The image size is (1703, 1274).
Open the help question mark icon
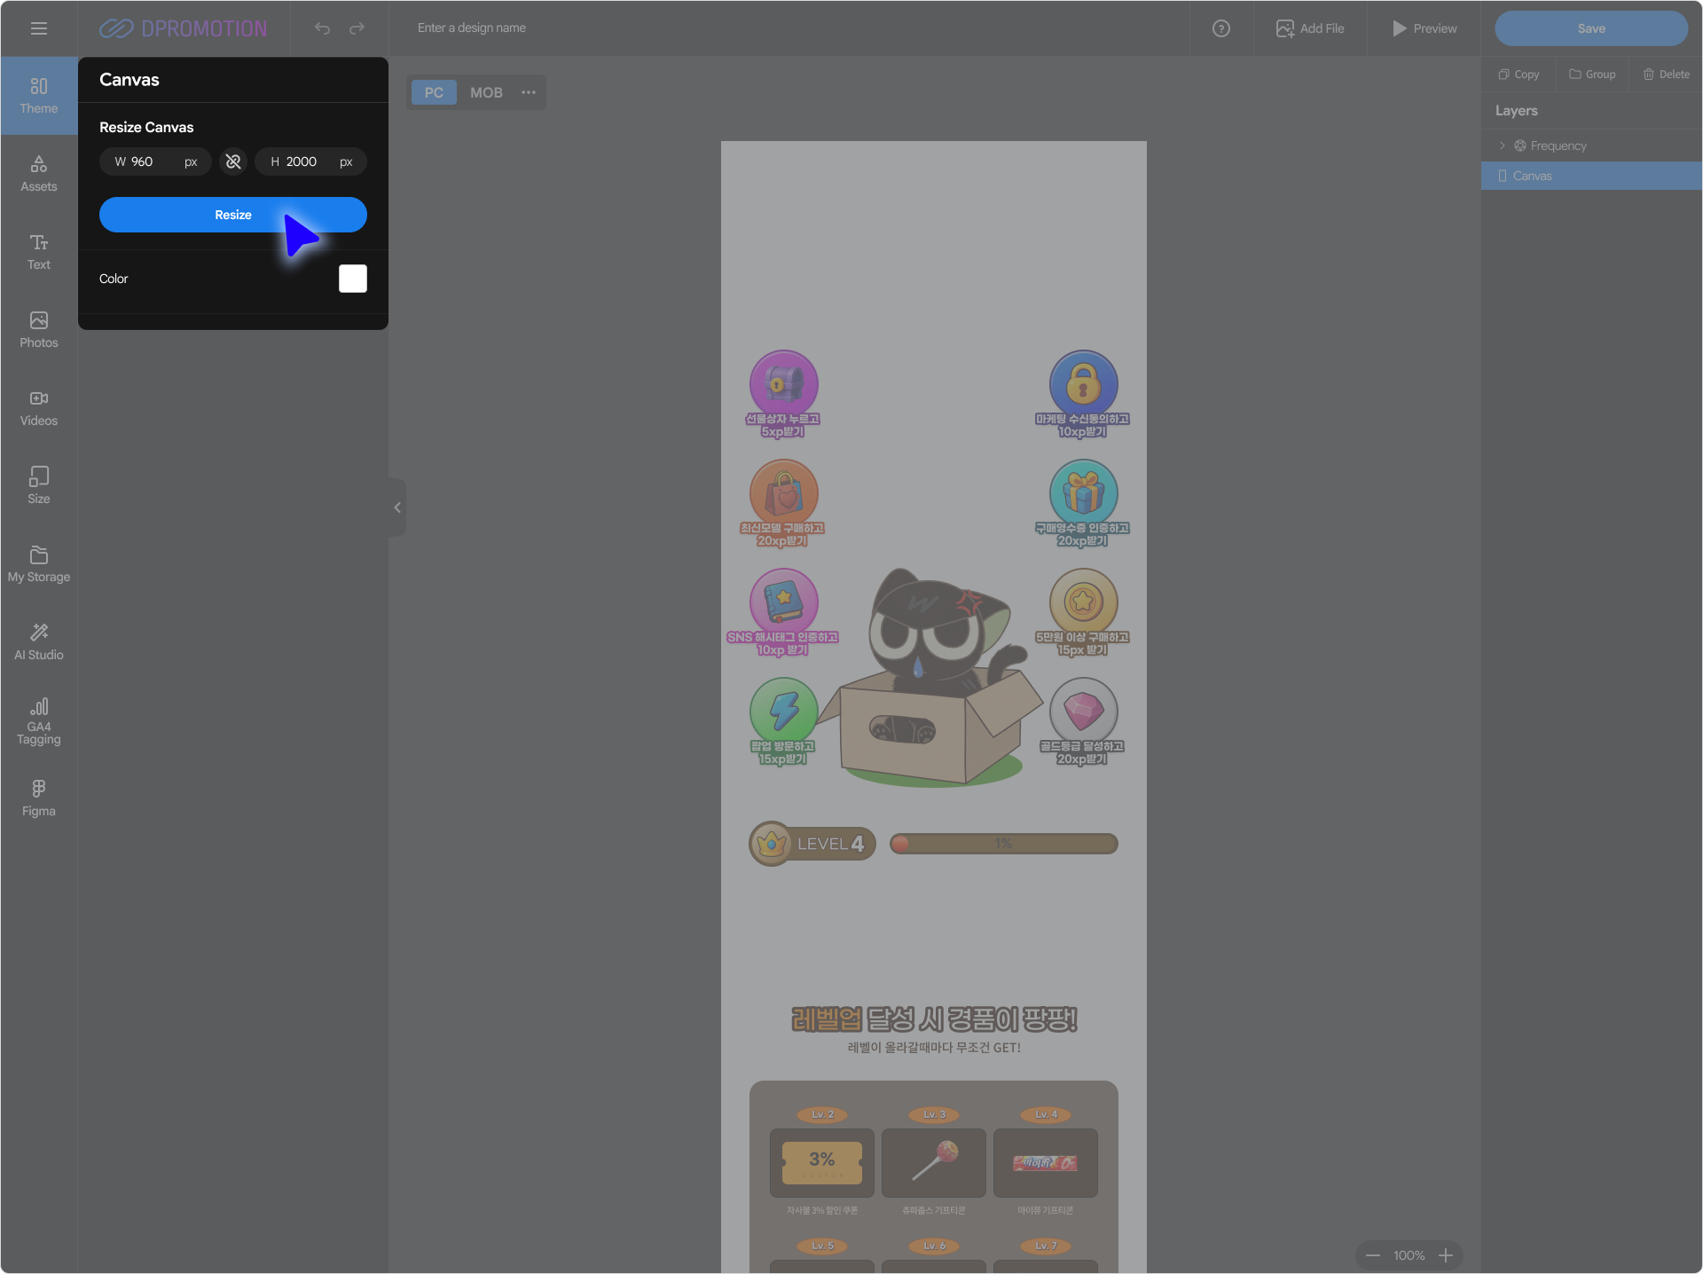click(1221, 28)
